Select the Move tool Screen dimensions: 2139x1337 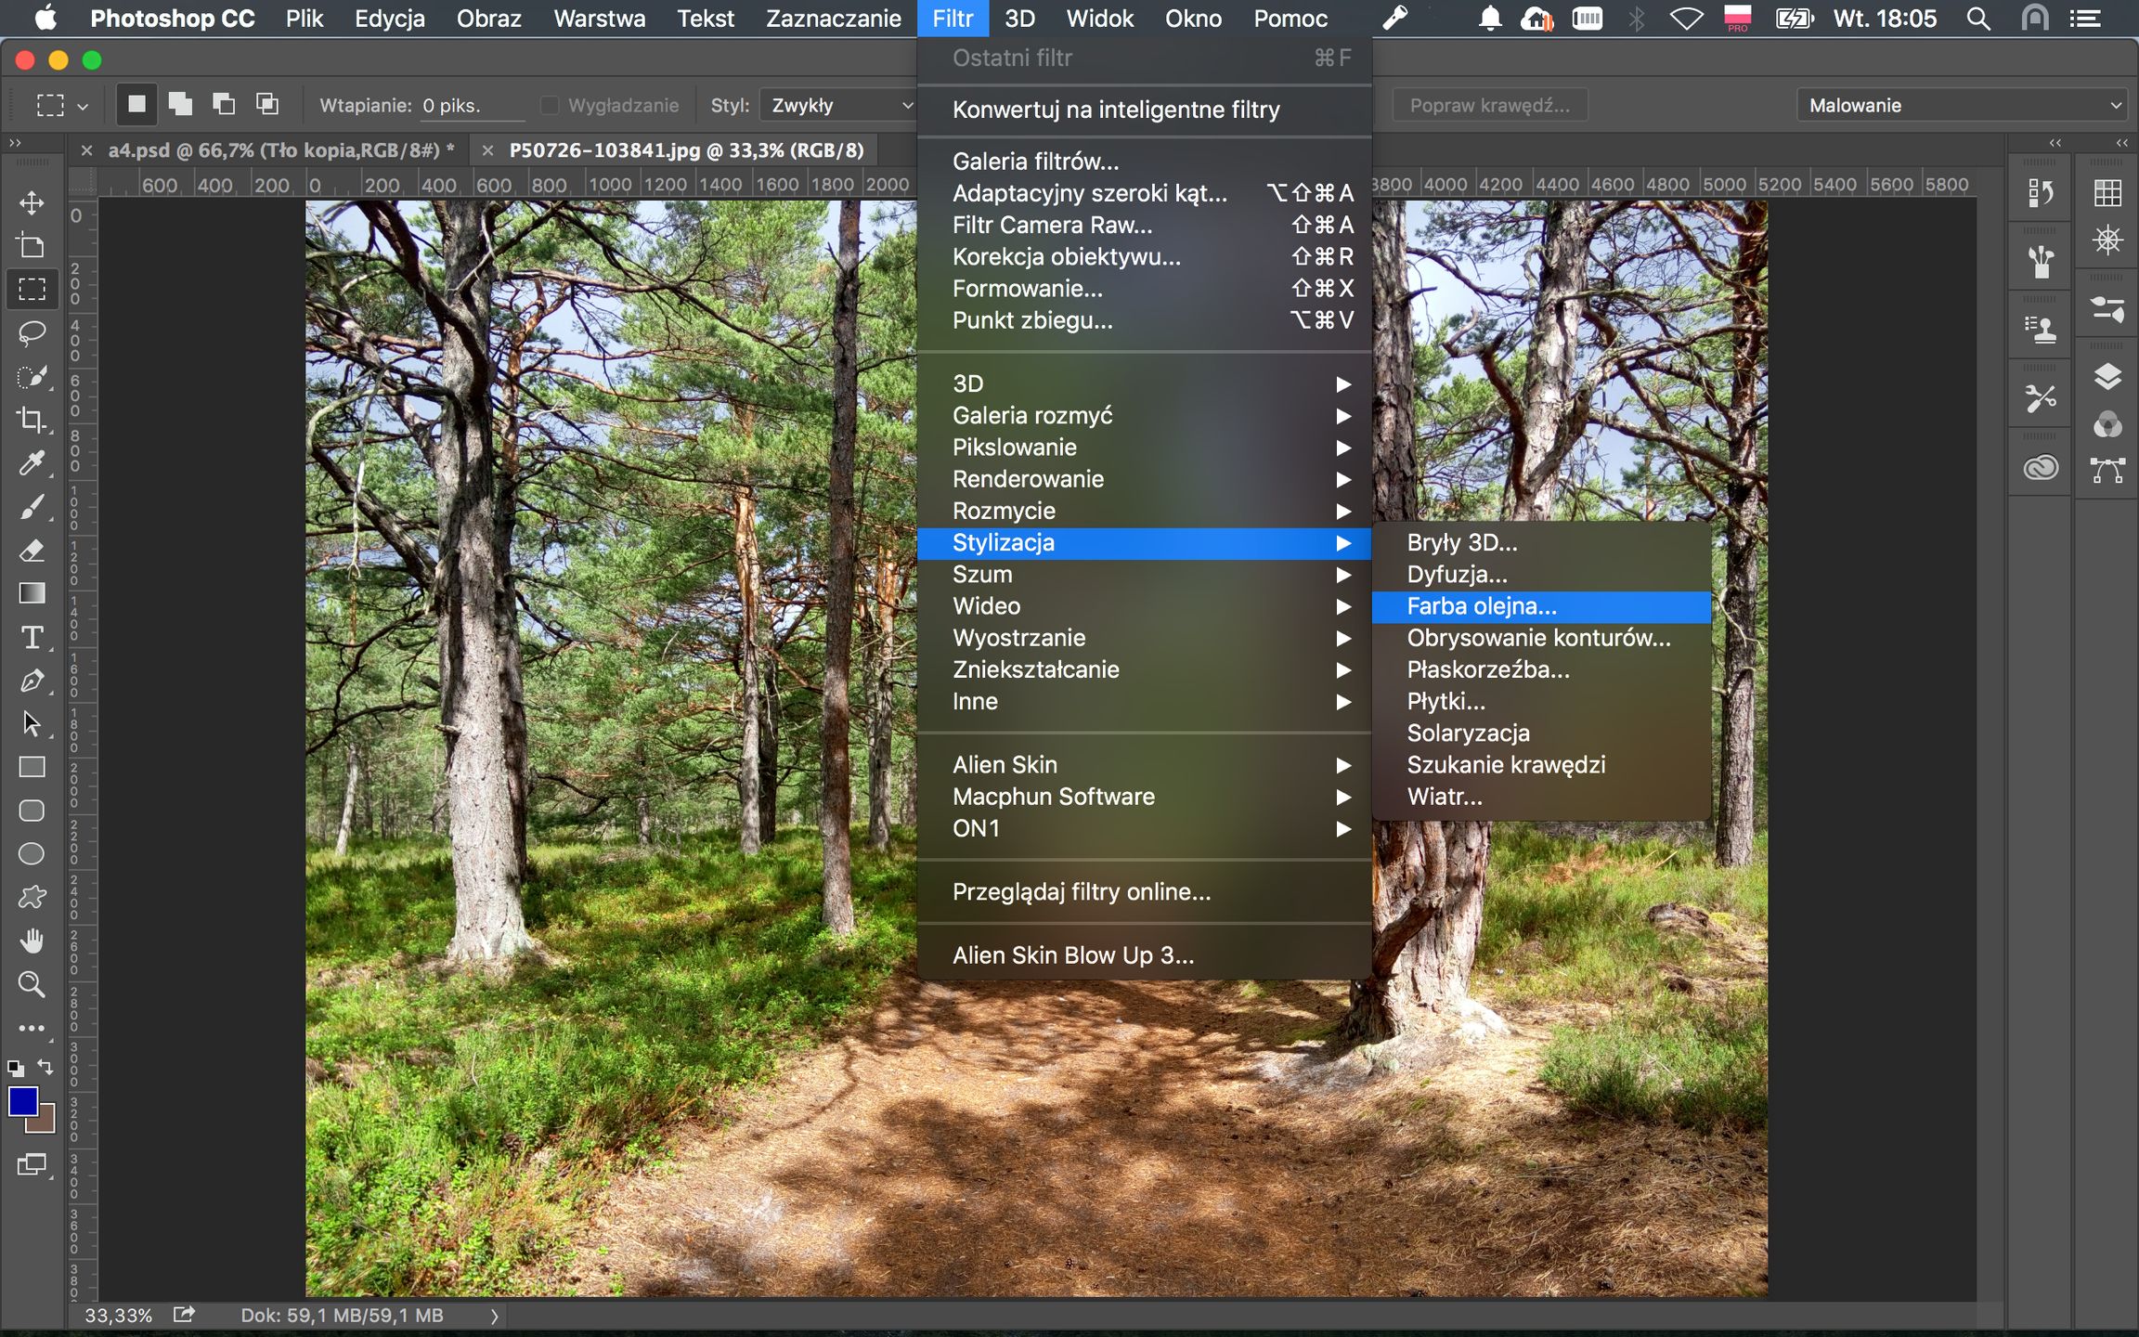point(32,202)
